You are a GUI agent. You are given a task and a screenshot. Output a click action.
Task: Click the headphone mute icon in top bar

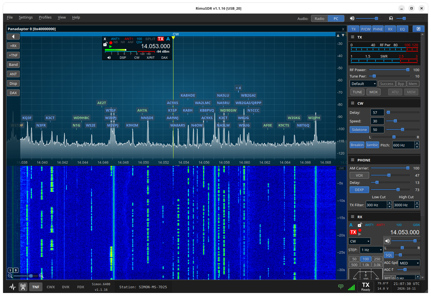[391, 18]
